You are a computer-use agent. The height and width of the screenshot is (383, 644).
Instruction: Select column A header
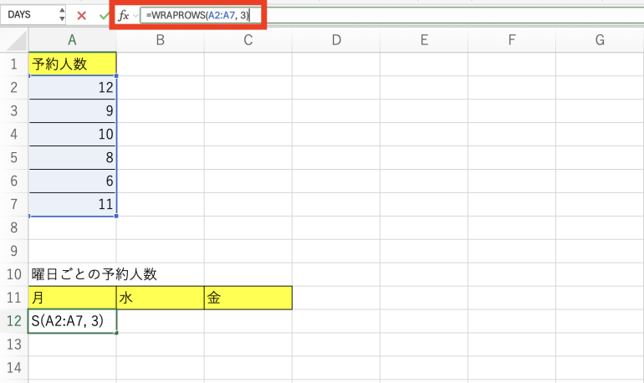click(x=72, y=40)
